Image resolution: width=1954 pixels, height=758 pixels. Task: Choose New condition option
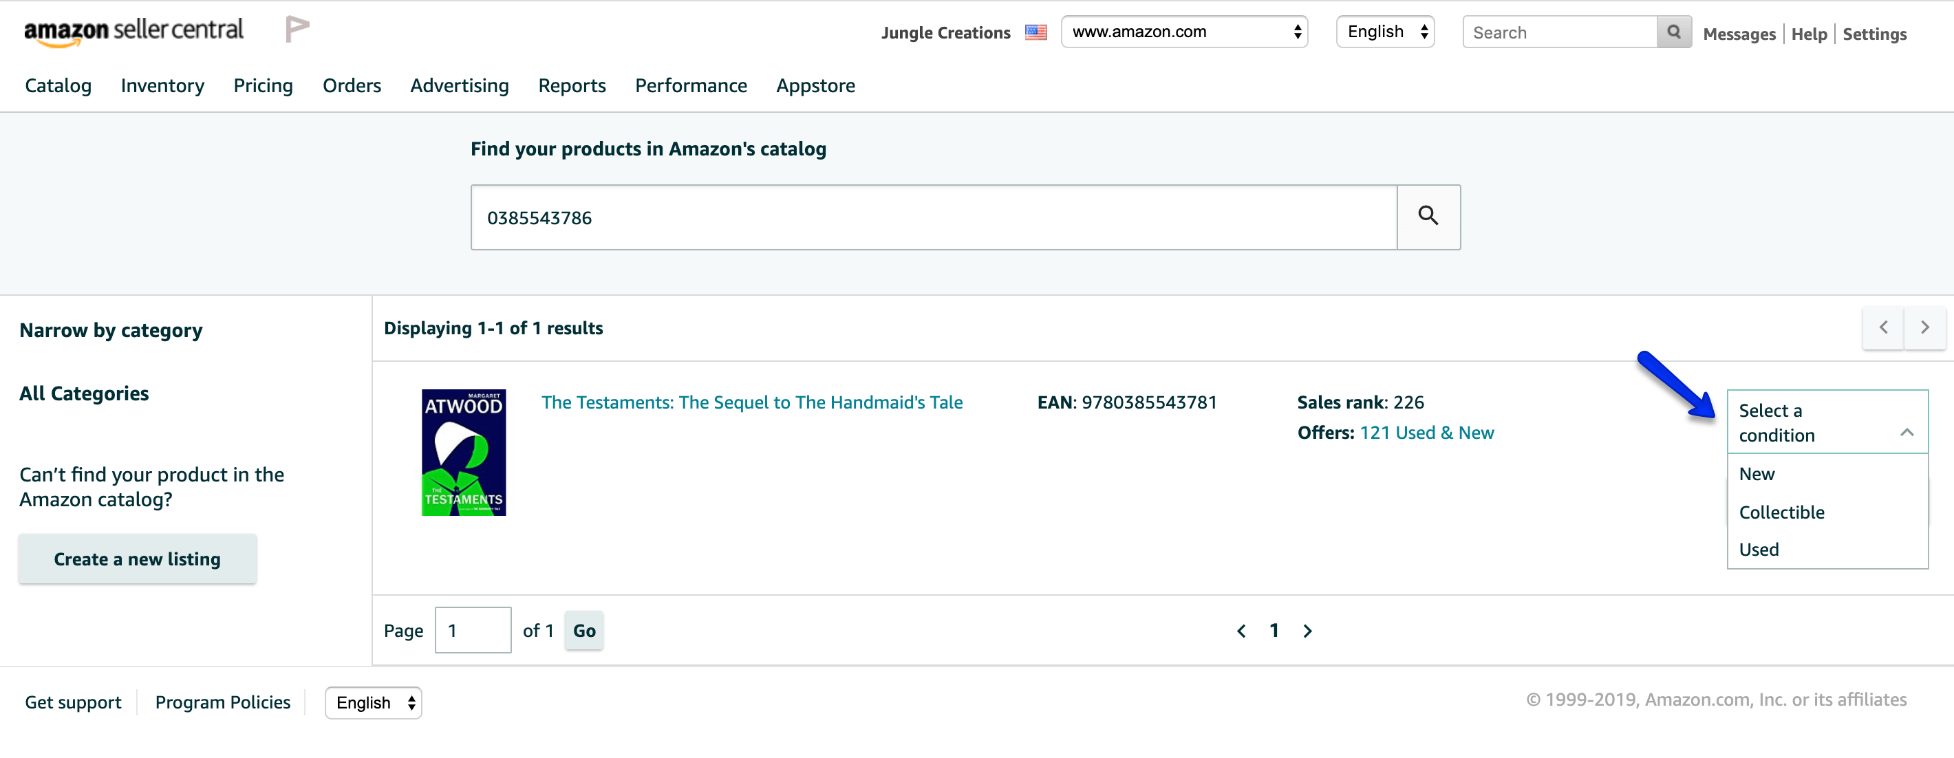pyautogui.click(x=1827, y=474)
